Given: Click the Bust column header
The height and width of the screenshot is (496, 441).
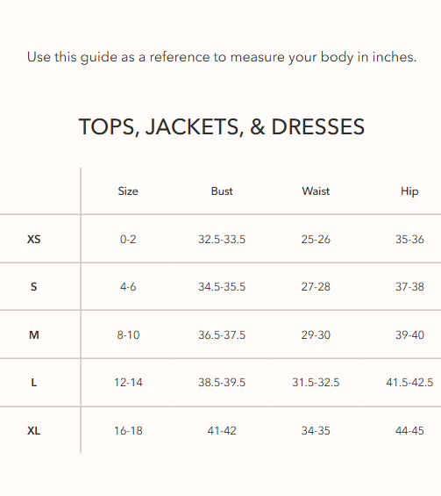Looking at the screenshot, I should click(x=222, y=191).
